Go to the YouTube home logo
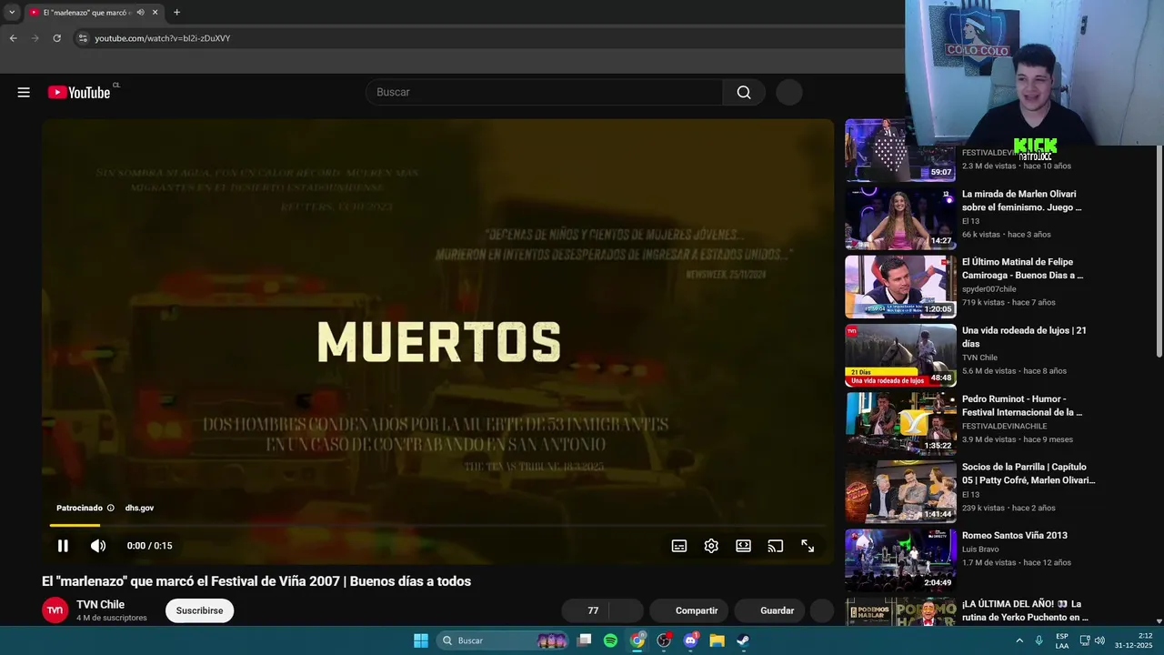 (x=79, y=92)
